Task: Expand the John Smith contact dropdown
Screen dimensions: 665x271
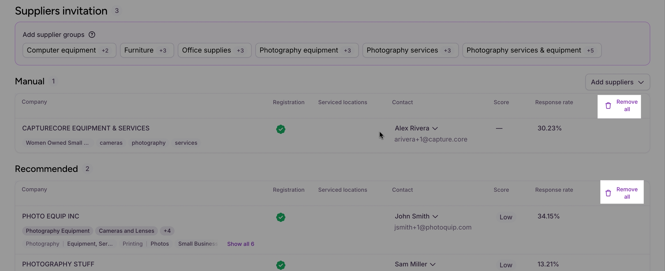Action: tap(435, 216)
